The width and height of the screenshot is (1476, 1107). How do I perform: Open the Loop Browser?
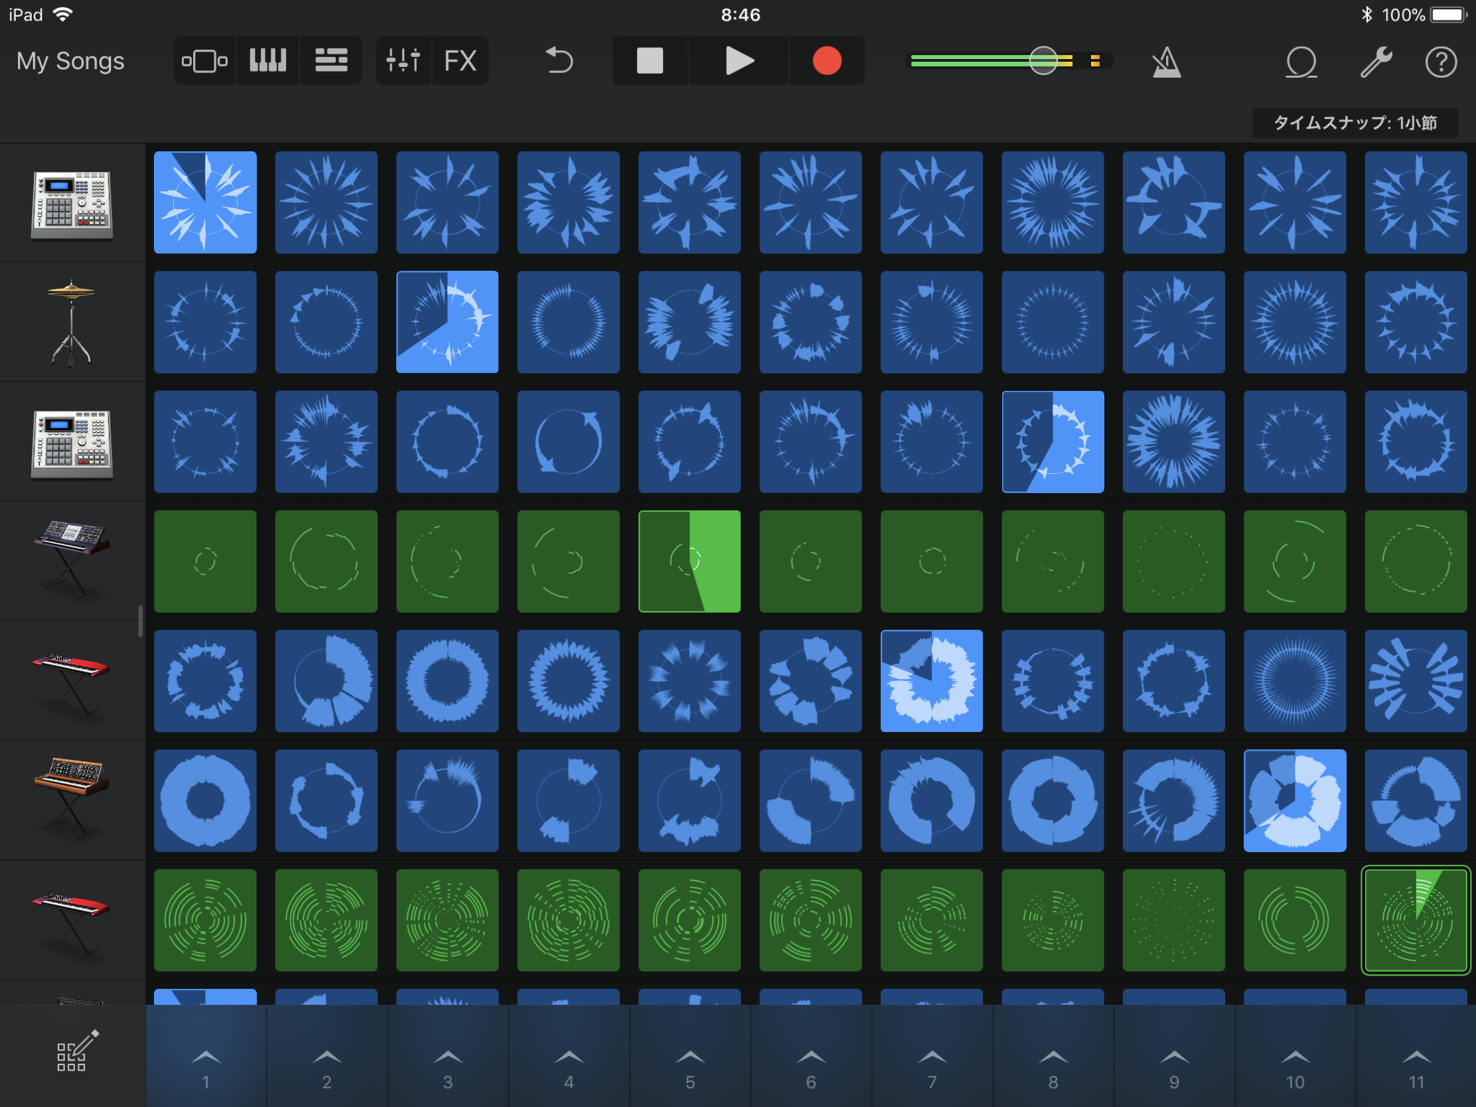pos(1301,62)
